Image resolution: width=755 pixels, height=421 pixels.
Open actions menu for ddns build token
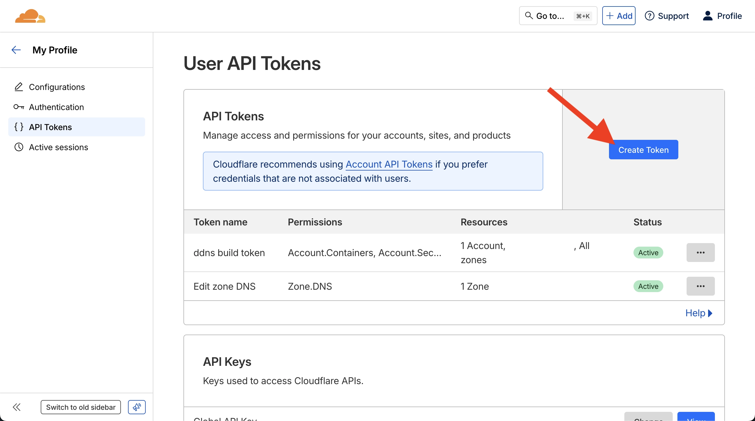pyautogui.click(x=700, y=253)
